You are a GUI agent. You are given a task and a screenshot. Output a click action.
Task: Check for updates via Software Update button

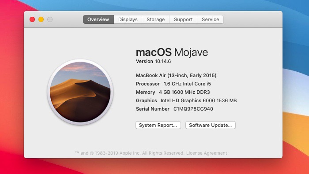(210, 125)
